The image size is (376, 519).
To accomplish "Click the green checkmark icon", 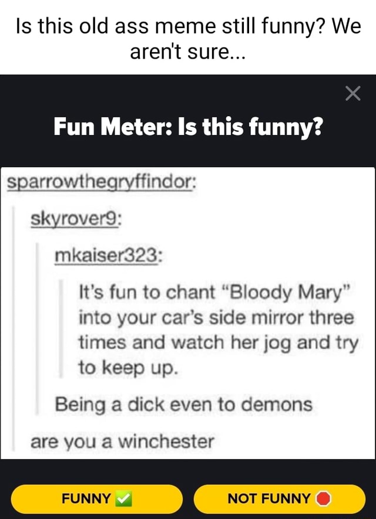I will [x=123, y=499].
